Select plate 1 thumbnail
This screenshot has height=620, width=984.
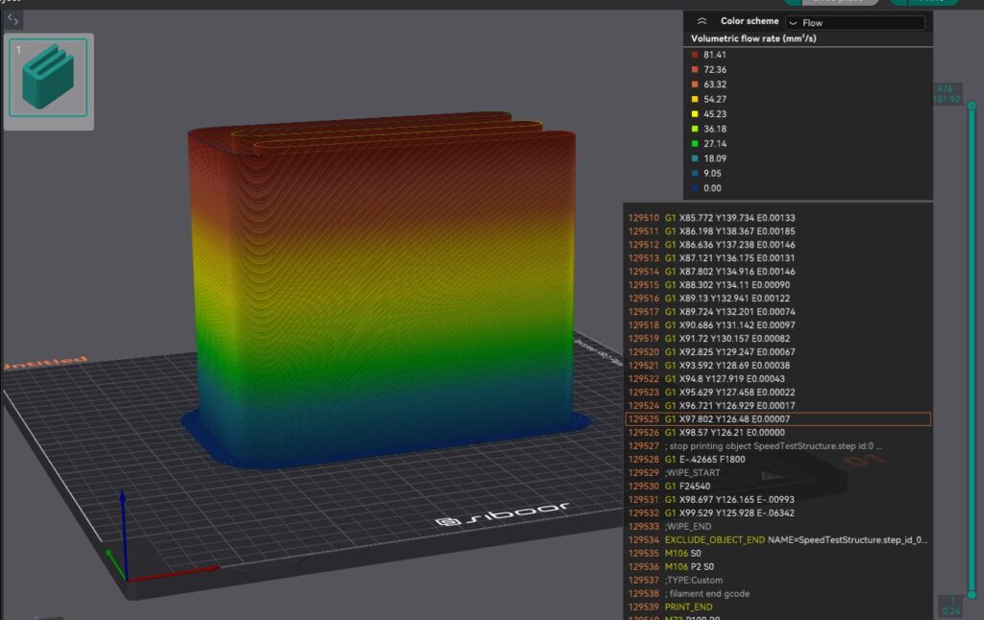point(48,78)
